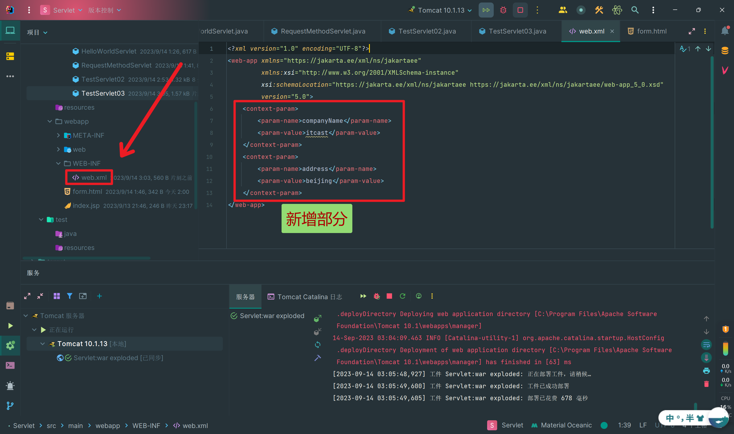Image resolution: width=734 pixels, height=434 pixels.
Task: Select form.html file in project tree
Action: (x=87, y=192)
